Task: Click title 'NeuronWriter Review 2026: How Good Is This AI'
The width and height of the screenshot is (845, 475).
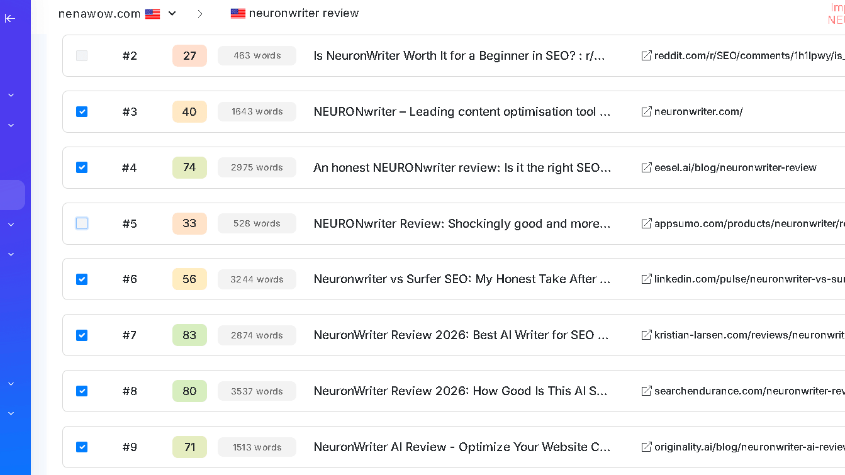Action: pos(461,391)
